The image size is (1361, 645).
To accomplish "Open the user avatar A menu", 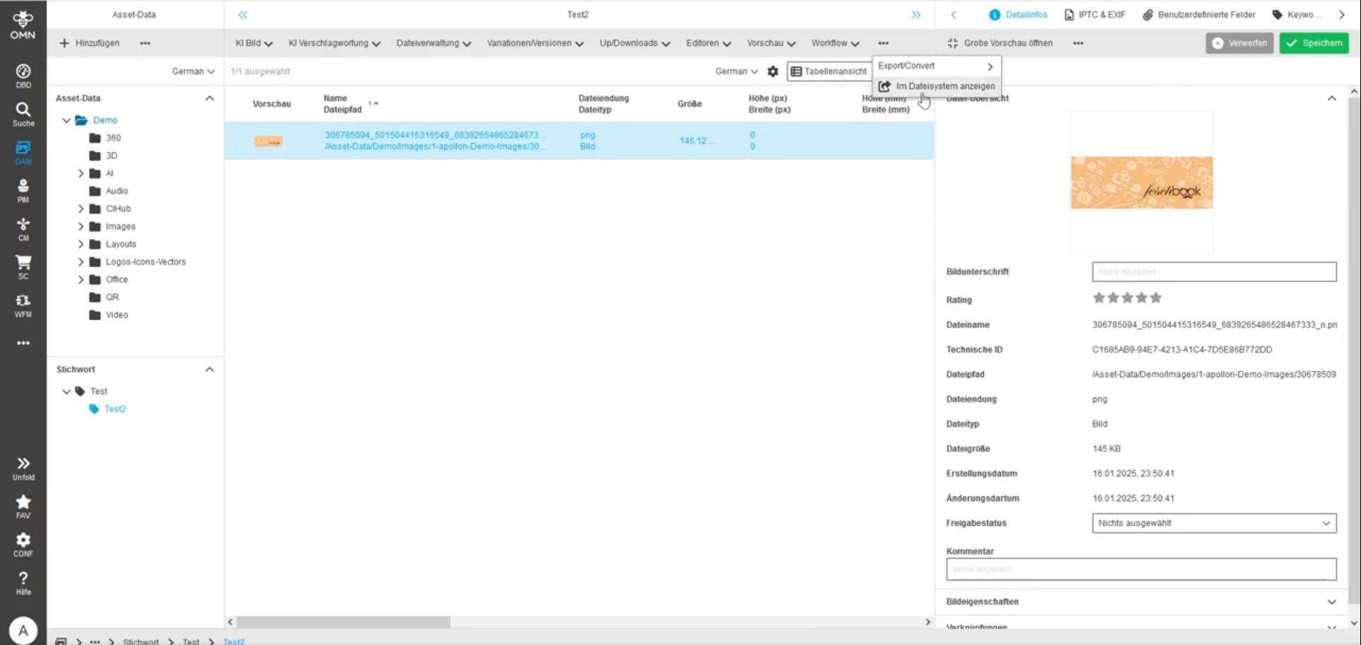I will pyautogui.click(x=23, y=630).
